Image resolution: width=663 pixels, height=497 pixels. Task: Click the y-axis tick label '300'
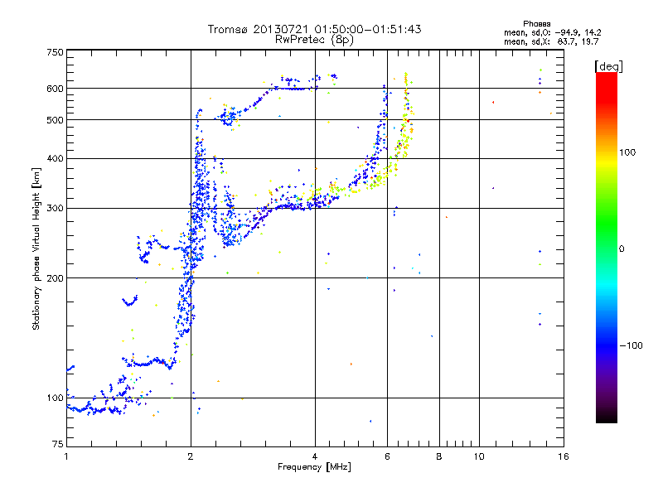[55, 208]
